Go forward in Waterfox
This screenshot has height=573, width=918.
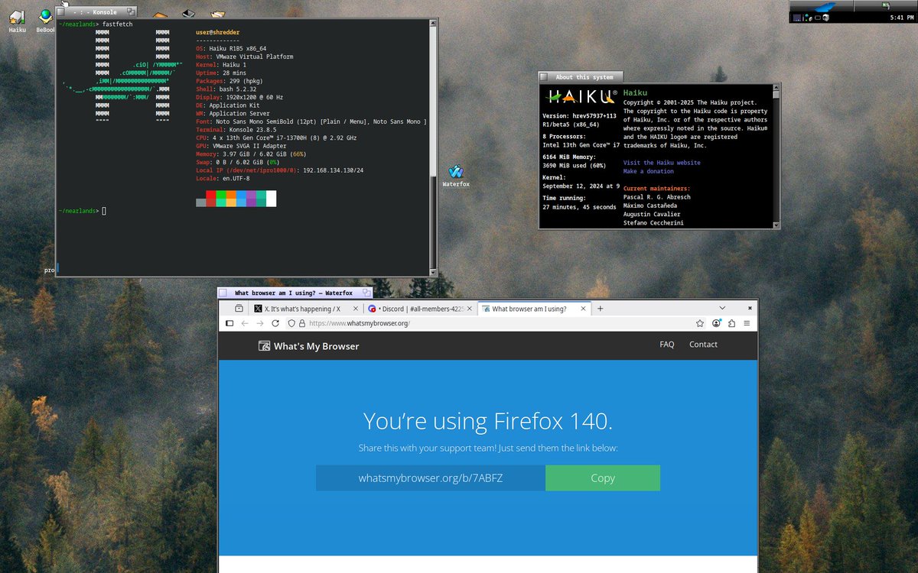260,323
